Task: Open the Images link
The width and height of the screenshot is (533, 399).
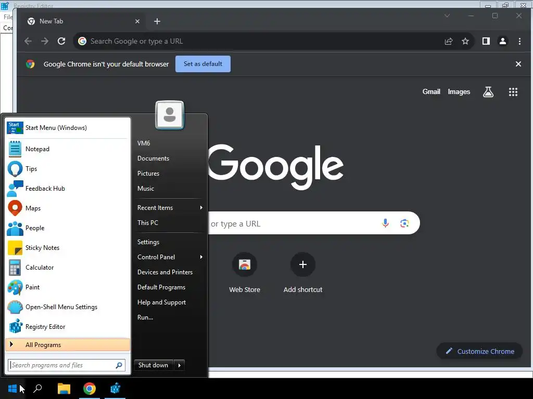Action: click(x=459, y=91)
